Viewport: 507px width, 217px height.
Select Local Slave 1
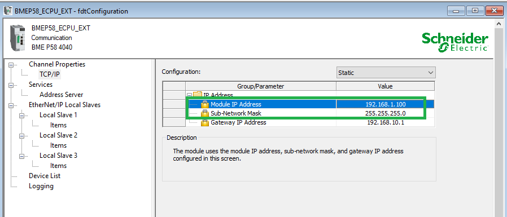58,115
